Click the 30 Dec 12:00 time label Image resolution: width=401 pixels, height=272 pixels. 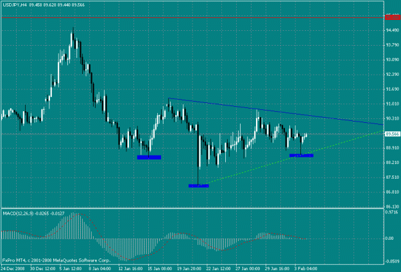(42, 268)
